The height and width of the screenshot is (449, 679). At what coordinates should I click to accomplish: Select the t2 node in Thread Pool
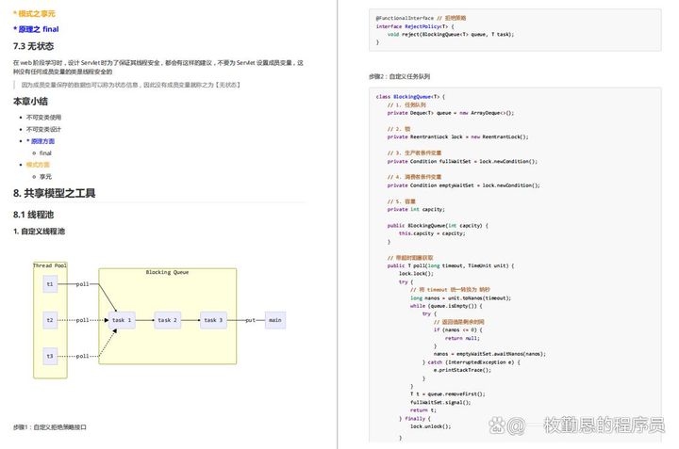[x=50, y=320]
